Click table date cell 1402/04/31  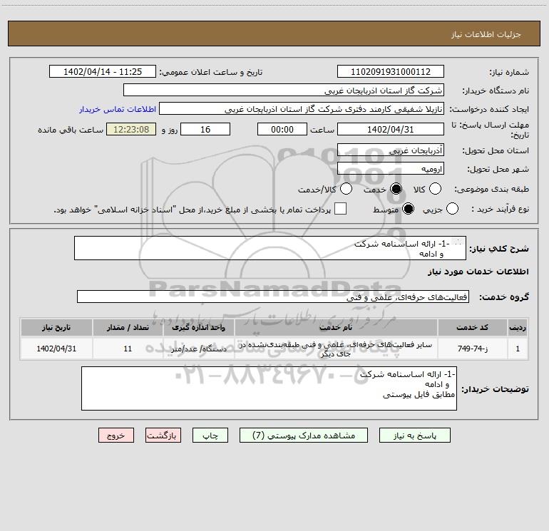56,349
